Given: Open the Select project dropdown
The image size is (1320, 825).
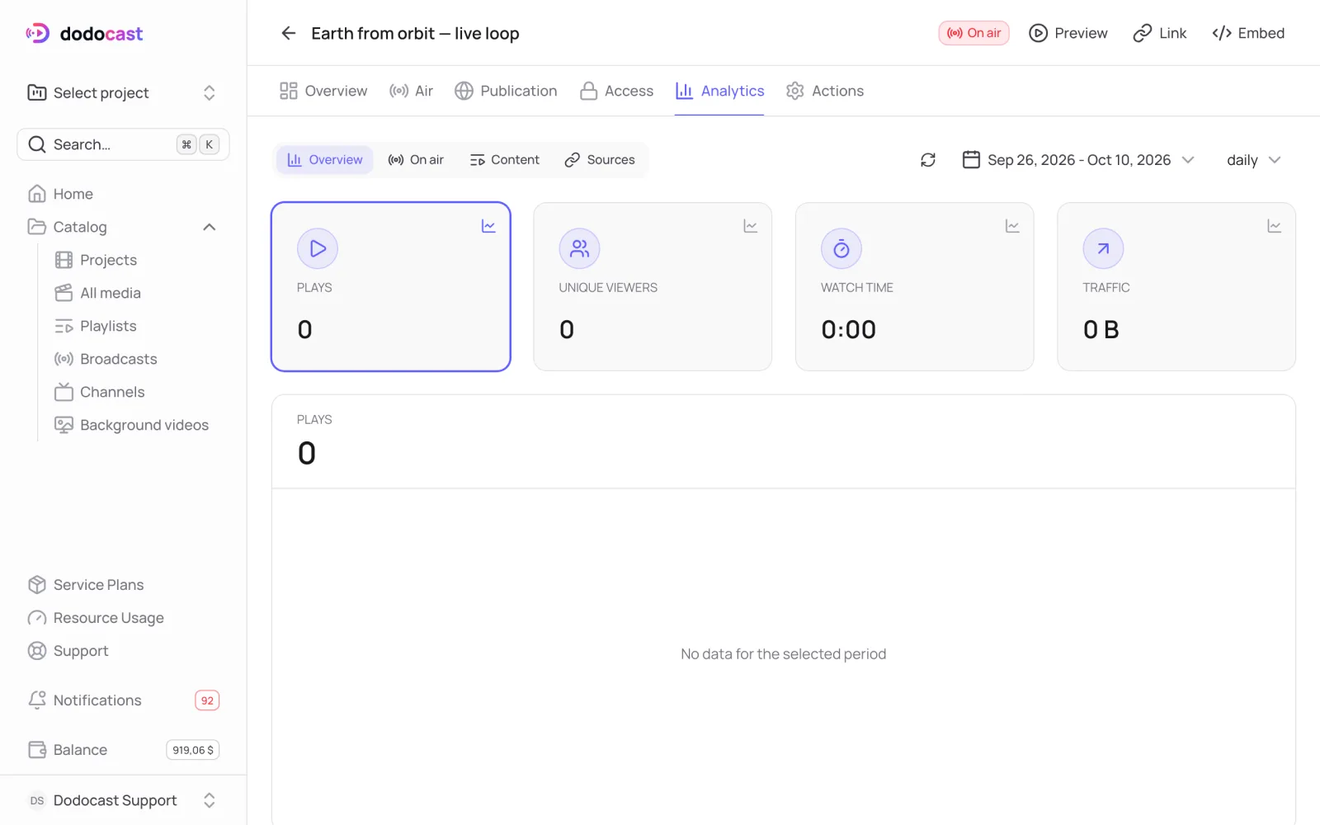Looking at the screenshot, I should click(123, 93).
